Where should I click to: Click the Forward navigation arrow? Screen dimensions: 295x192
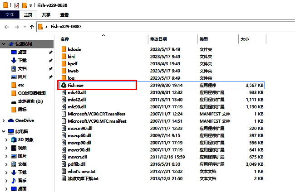click(x=17, y=27)
